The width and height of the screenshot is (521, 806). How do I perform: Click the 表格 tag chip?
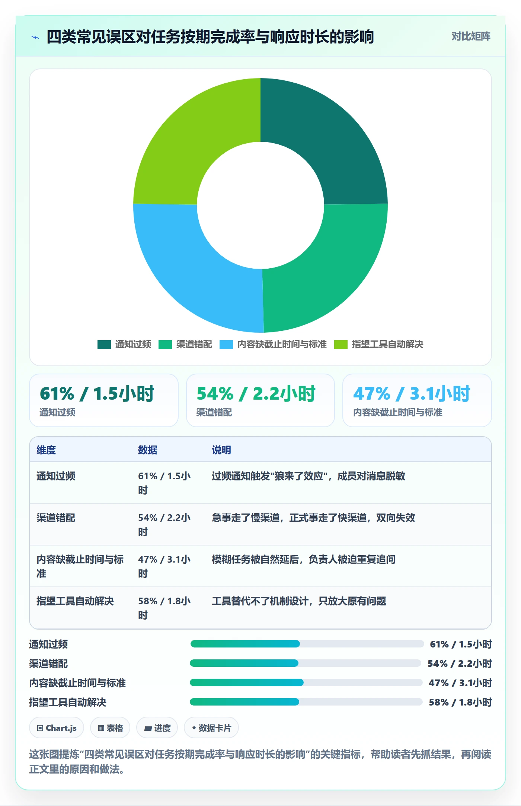[x=110, y=727]
